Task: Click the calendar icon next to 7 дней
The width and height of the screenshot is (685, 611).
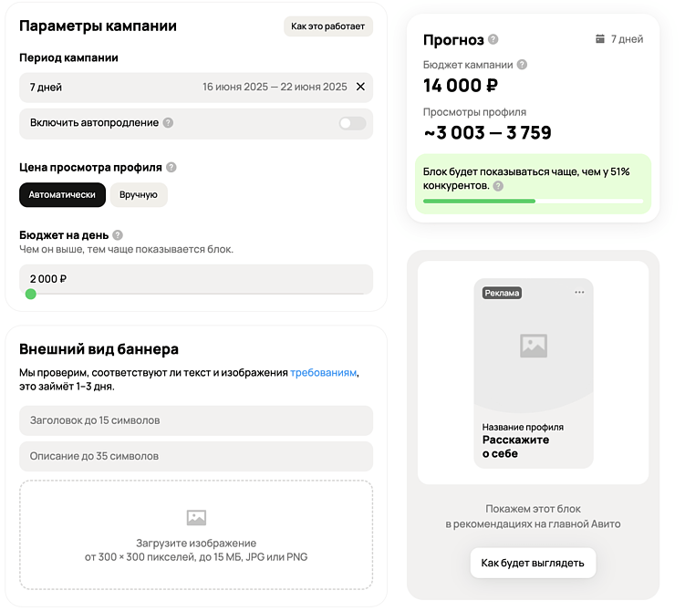Action: (600, 39)
